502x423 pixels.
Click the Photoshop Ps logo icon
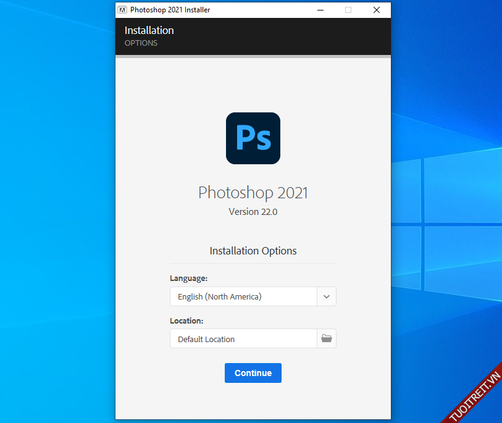pyautogui.click(x=253, y=138)
